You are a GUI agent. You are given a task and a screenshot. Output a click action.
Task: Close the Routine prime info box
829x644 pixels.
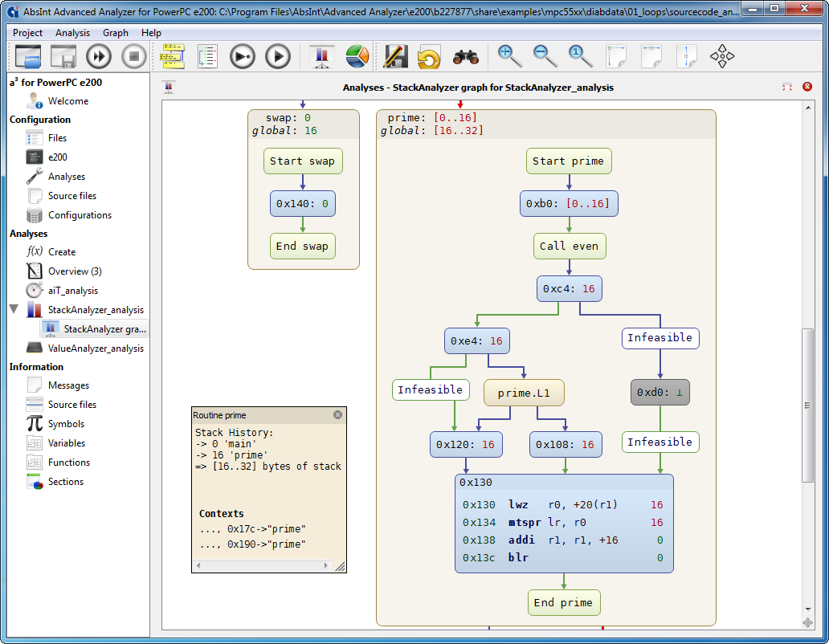point(338,414)
